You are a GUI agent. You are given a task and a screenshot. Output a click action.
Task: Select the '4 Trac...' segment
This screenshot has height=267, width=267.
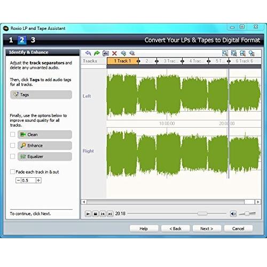[195, 61]
